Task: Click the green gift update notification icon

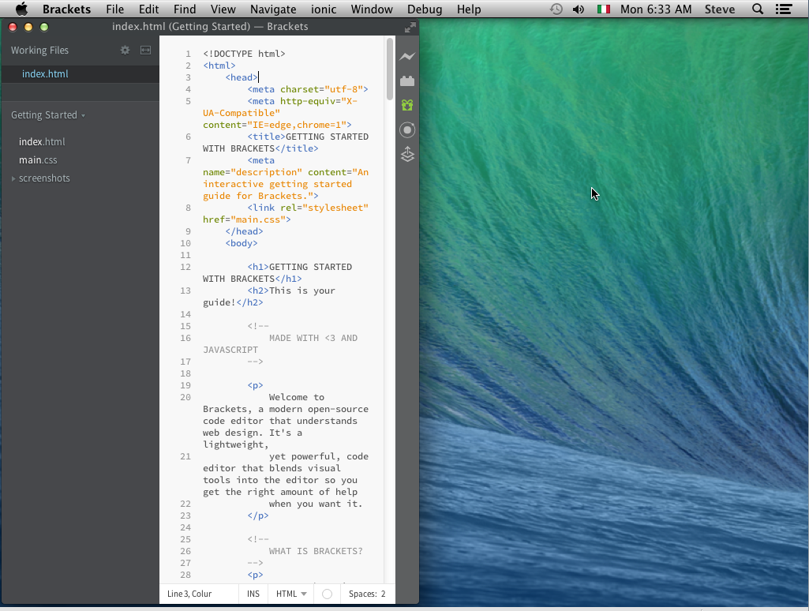Action: 407,105
